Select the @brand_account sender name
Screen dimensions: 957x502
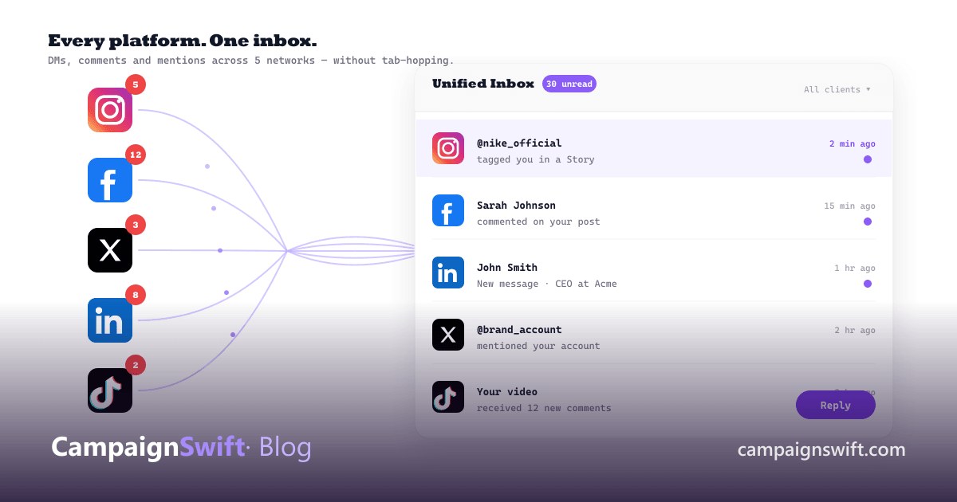tap(519, 330)
